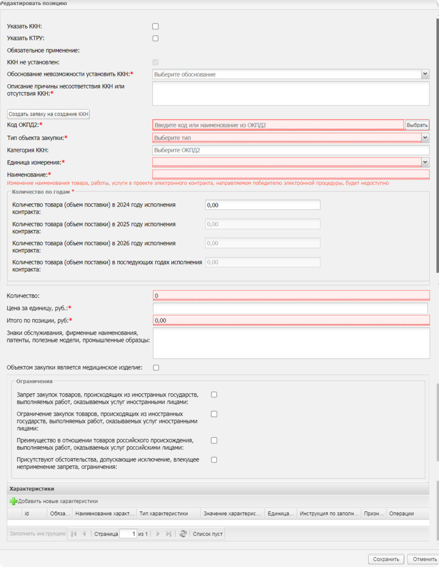Click 'Знаки обслуживания, фирменные наименования' text area
The width and height of the screenshot is (439, 567).
(291, 343)
